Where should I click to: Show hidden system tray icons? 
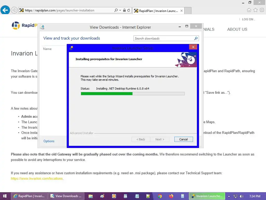[229, 196]
